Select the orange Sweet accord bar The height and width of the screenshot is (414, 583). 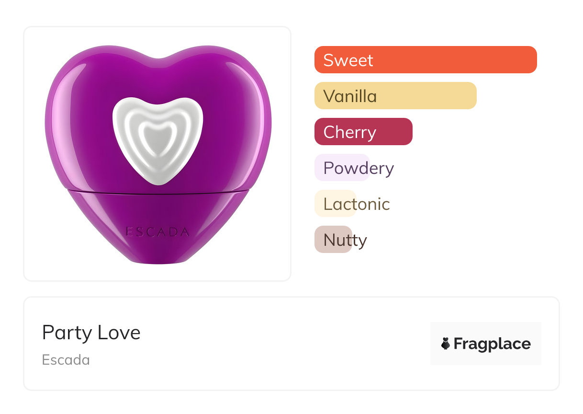tap(425, 60)
